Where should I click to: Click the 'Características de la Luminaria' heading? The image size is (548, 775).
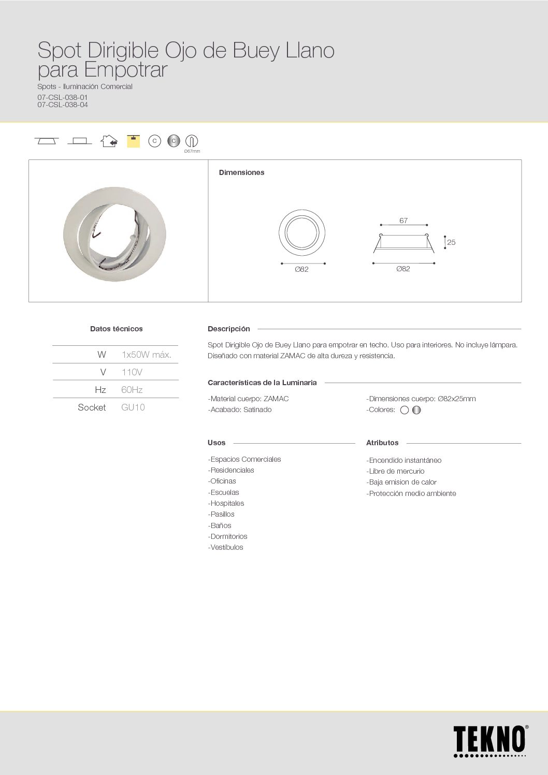[262, 383]
